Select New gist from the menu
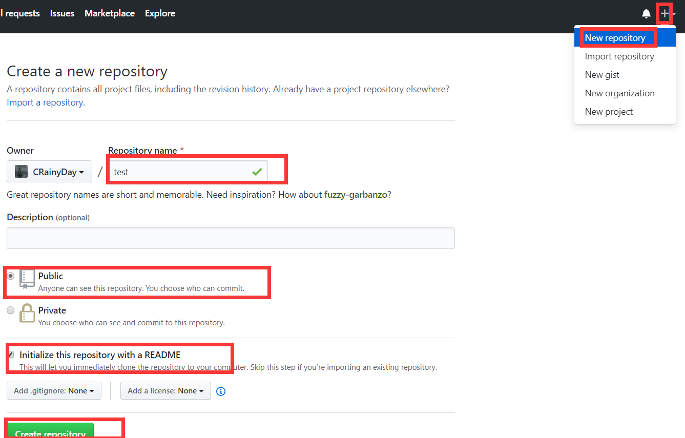The height and width of the screenshot is (438, 685). point(602,74)
